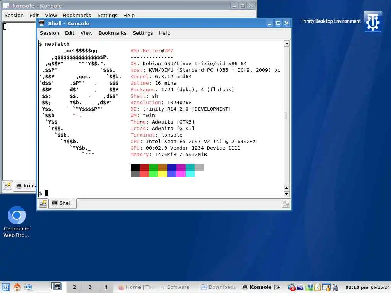Screen dimensions: 391x293
Task: Switch to virtual desktop 3
Action: tap(90, 287)
